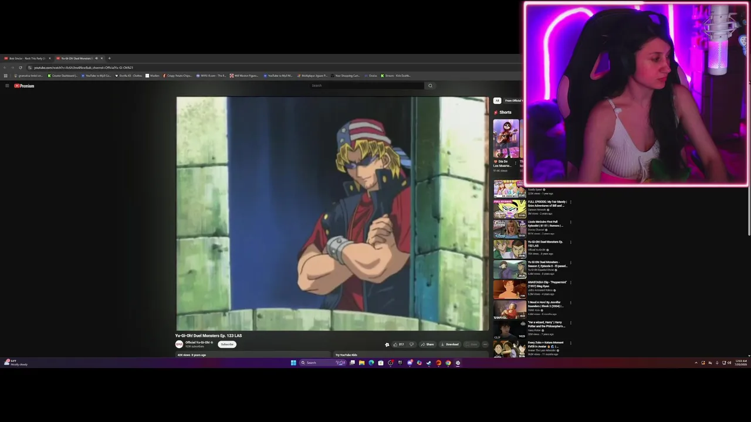Open more actions ellipsis under video
The width and height of the screenshot is (751, 422).
tap(485, 344)
